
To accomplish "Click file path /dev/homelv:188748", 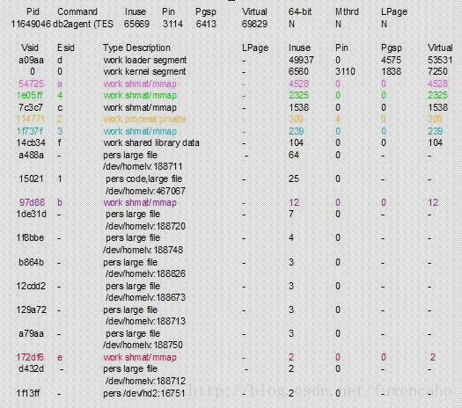I will 143,250.
